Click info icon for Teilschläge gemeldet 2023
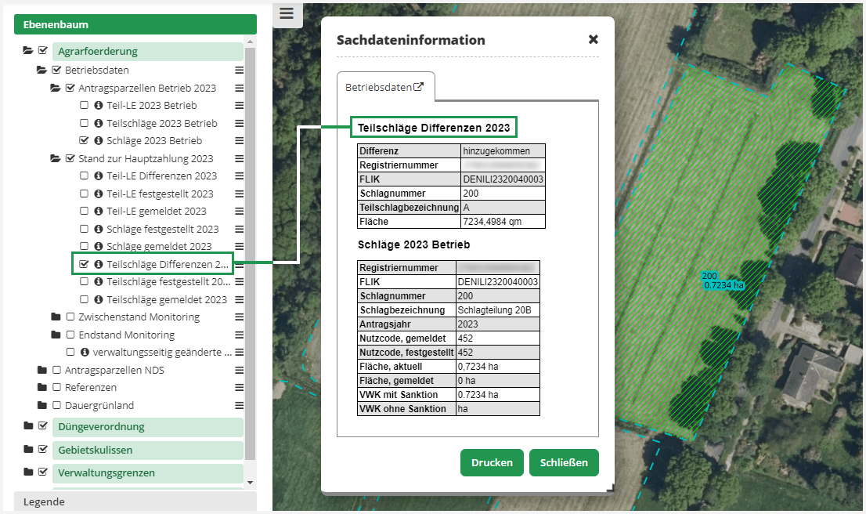866x514 pixels. click(x=99, y=300)
